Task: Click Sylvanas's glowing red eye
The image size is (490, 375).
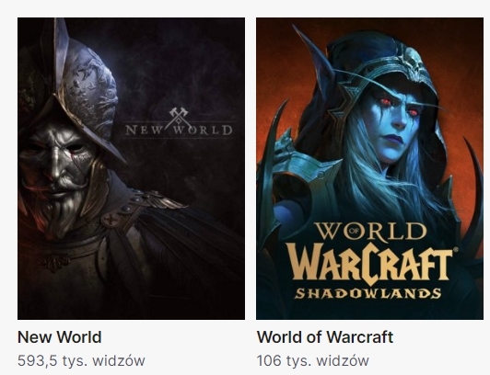Action: (386, 101)
